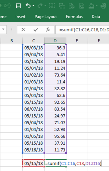Viewport: 109px width, 171px height.
Task: Click the Redo arrow icon
Action: (40, 6)
